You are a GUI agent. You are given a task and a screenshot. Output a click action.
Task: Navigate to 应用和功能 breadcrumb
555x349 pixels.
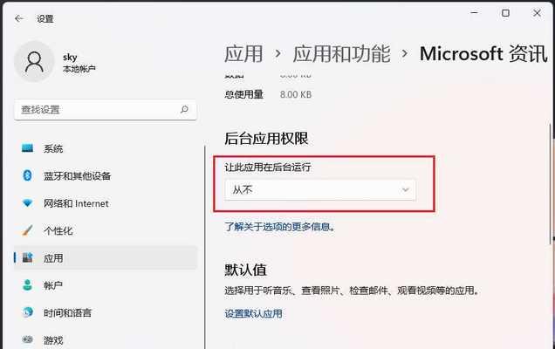341,54
